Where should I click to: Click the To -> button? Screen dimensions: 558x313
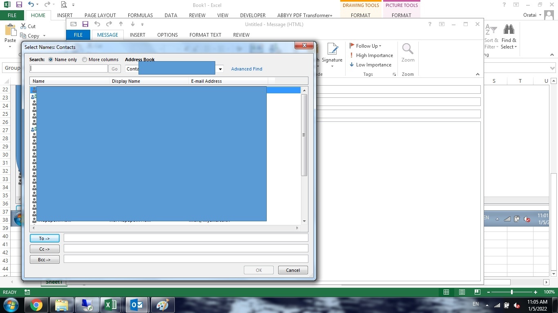[x=45, y=238]
